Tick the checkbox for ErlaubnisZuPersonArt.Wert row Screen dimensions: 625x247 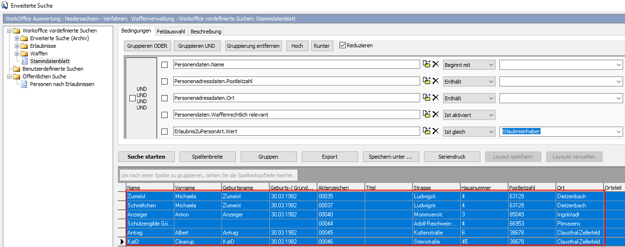(x=165, y=131)
